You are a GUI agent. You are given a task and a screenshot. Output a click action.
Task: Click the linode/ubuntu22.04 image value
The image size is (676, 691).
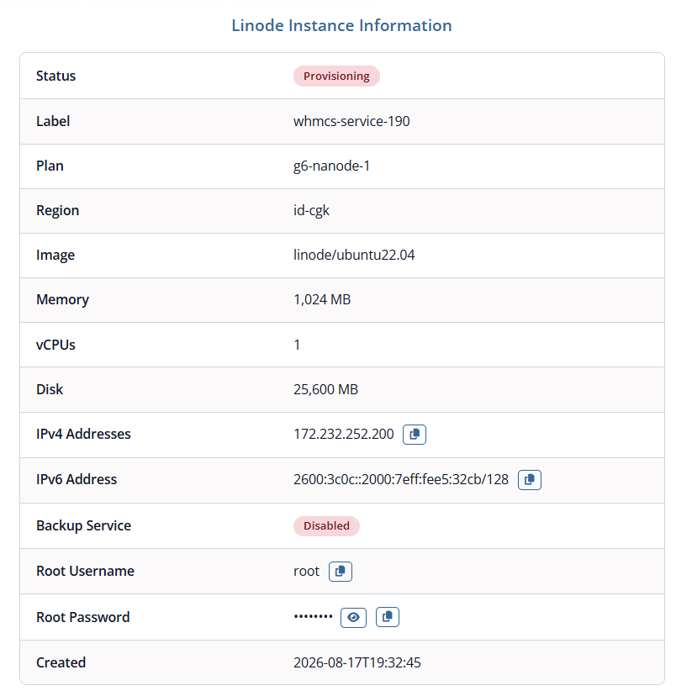click(354, 256)
